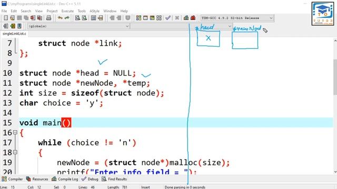Click the editor scrollbar up arrow
337x189 pixels.
(335, 40)
